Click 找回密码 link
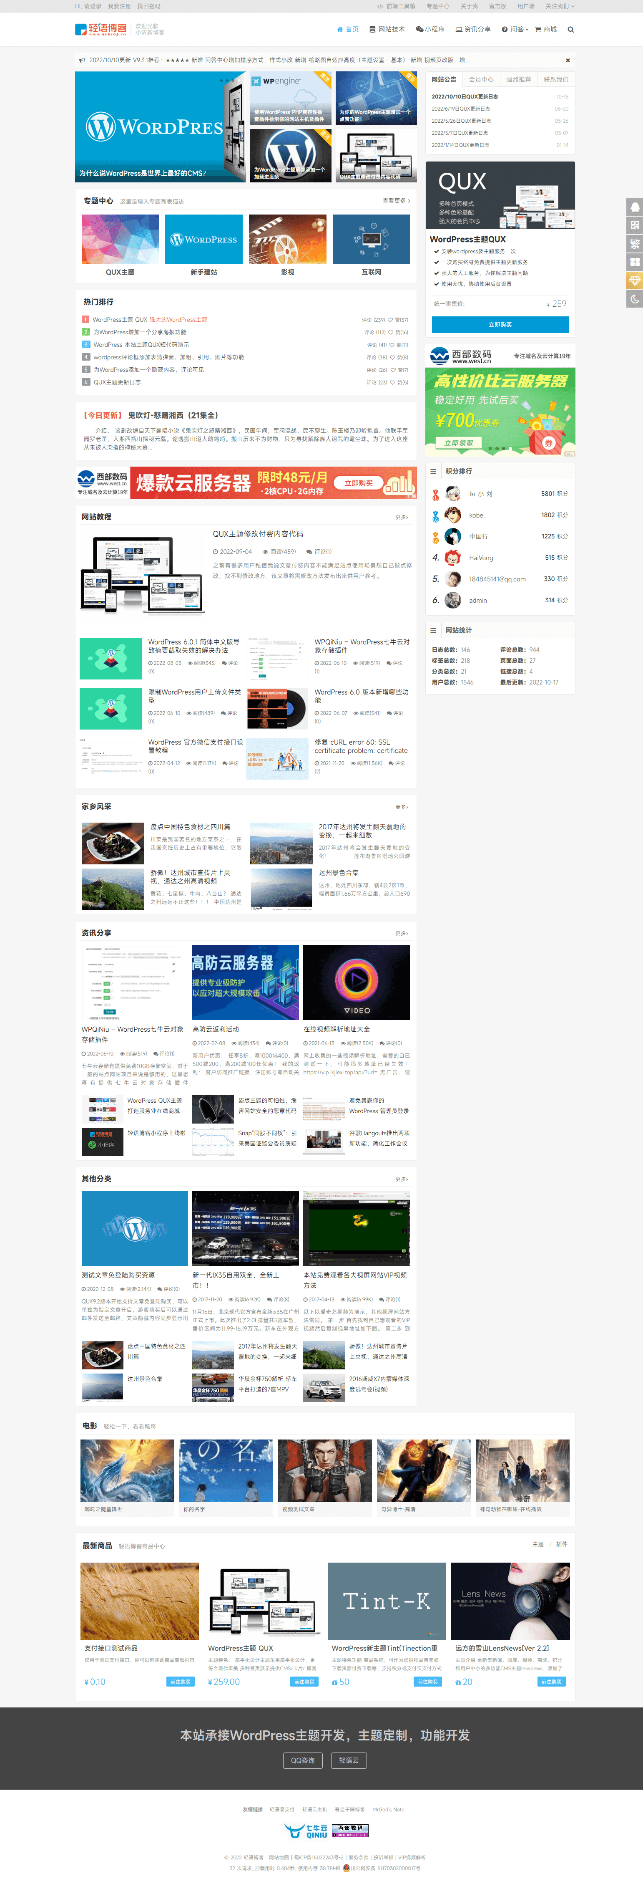 pos(149,6)
